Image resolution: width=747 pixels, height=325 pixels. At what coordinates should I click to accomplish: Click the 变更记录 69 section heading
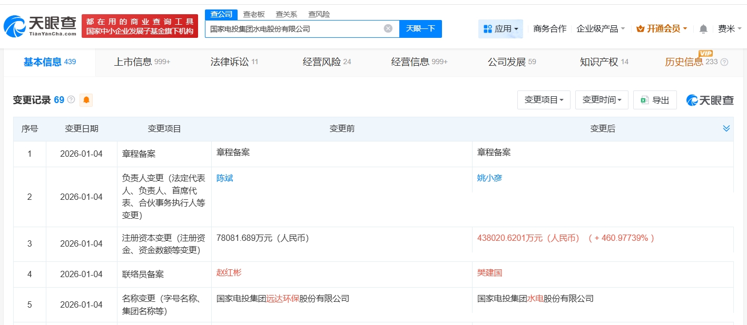[x=38, y=100]
